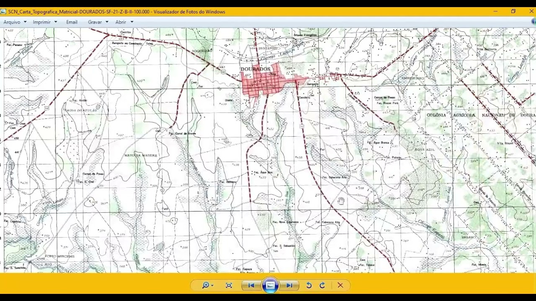The image size is (536, 301).
Task: Delete the image with the red X
Action: click(340, 286)
